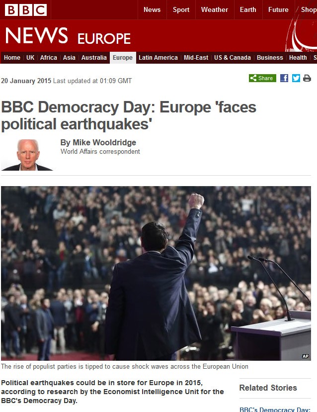
Task: Open the Business tab
Action: [x=270, y=58]
